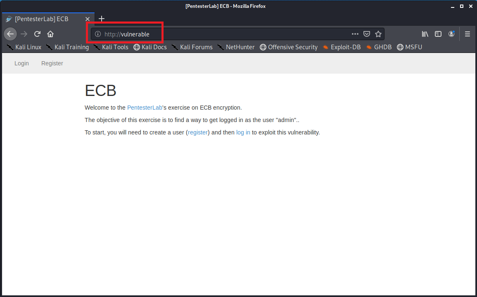Follow the inline 'log in' link

(x=243, y=132)
